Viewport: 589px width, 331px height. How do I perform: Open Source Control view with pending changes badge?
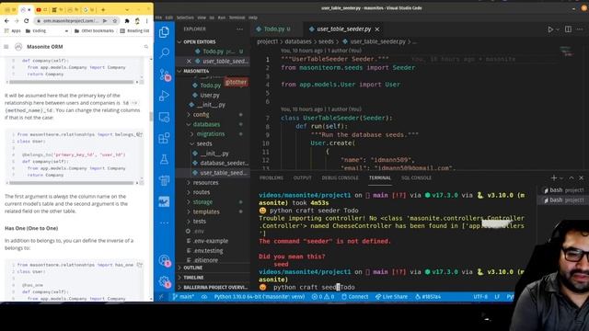tap(165, 74)
